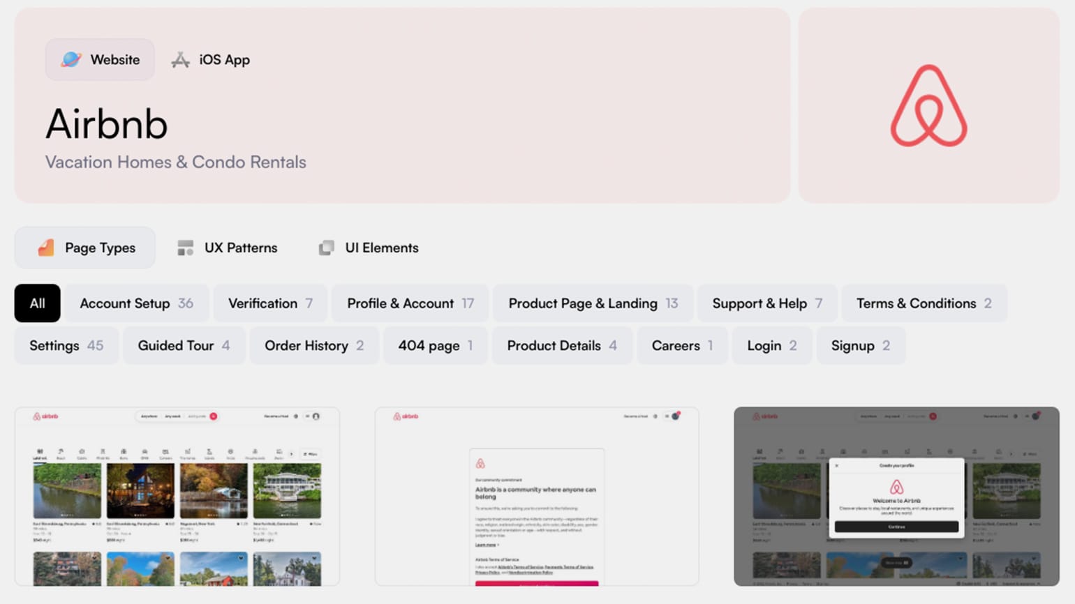Image resolution: width=1075 pixels, height=604 pixels.
Task: Open the community commitment page screenshot
Action: point(537,497)
